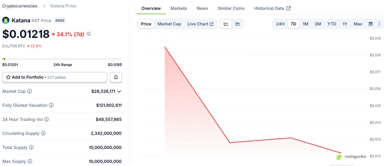Show Total Supply info icon
The height and width of the screenshot is (166, 388).
click(x=31, y=148)
